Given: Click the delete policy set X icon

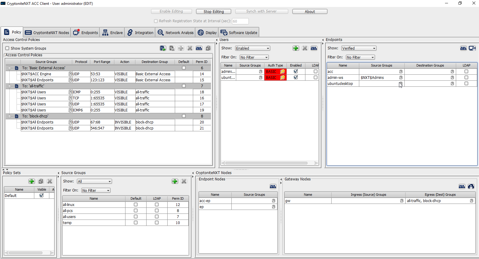Looking at the screenshot, I should [50, 181].
